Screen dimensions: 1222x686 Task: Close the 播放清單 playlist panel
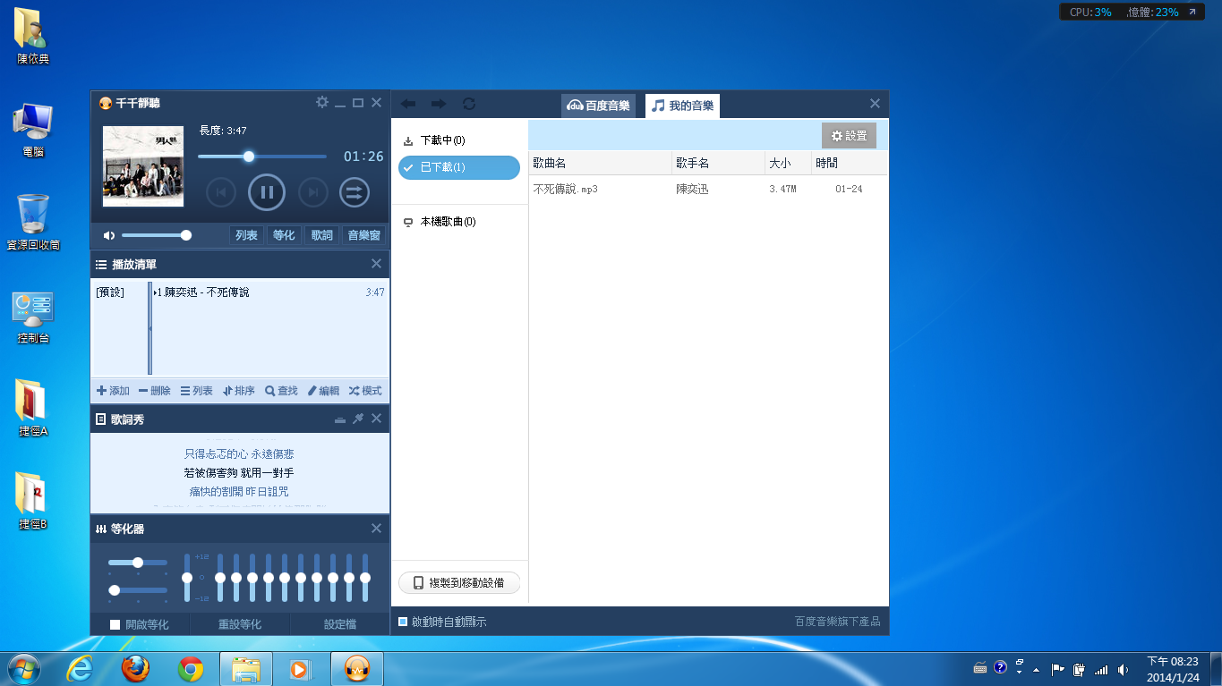pyautogui.click(x=376, y=264)
